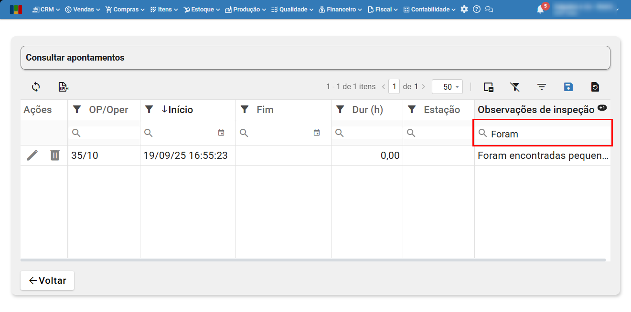Click the Dur (h) search filter field
This screenshot has width=631, height=312.
(x=367, y=133)
